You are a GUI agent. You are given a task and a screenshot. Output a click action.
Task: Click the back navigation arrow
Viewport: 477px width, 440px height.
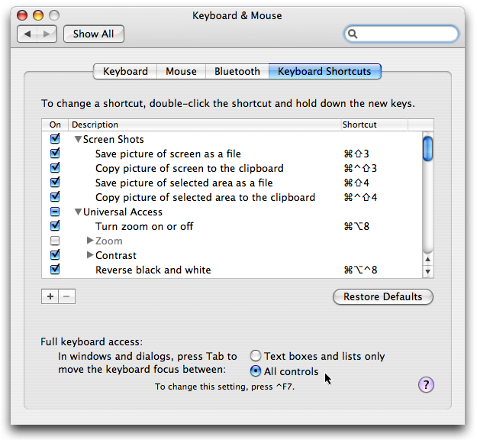(x=28, y=34)
